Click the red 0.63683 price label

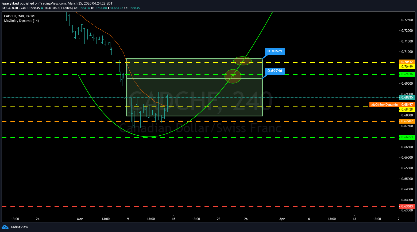[407, 206]
